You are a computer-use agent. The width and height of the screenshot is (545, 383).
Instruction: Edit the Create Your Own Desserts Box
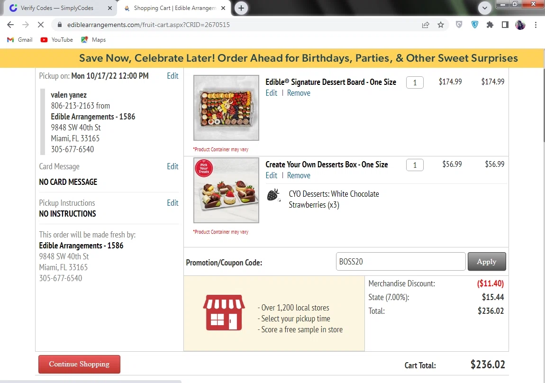(271, 175)
